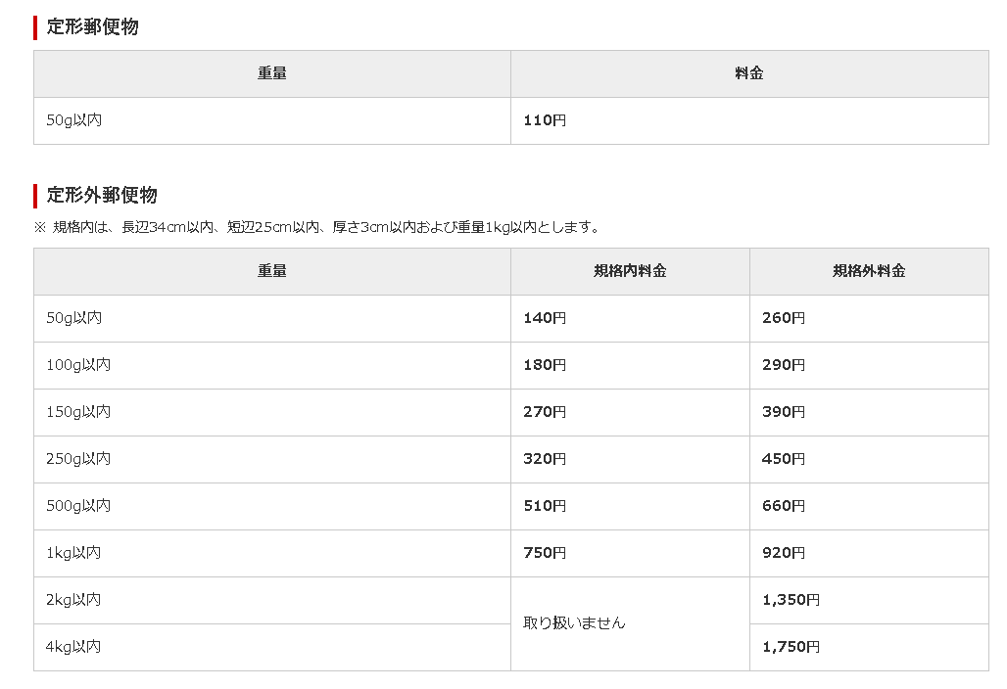
Task: Click the 180円 price cell
Action: pyautogui.click(x=630, y=365)
